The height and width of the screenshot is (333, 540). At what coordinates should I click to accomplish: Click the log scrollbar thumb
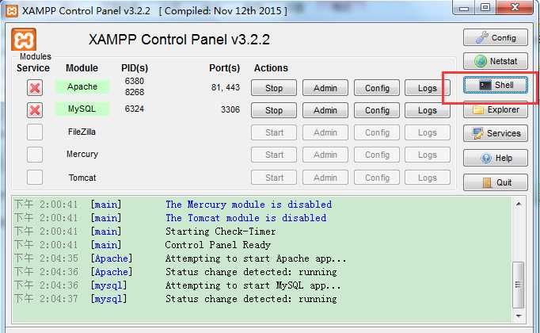519,285
